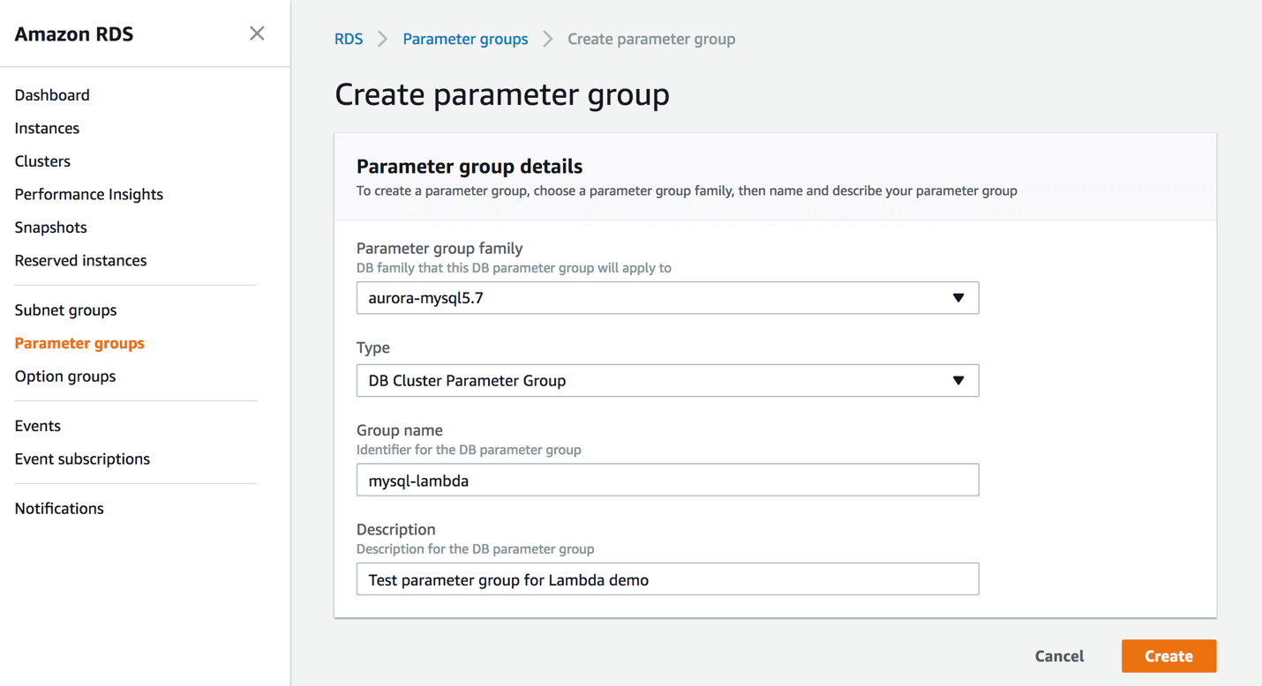Image resolution: width=1262 pixels, height=686 pixels.
Task: Open Event subscriptions
Action: 82,459
